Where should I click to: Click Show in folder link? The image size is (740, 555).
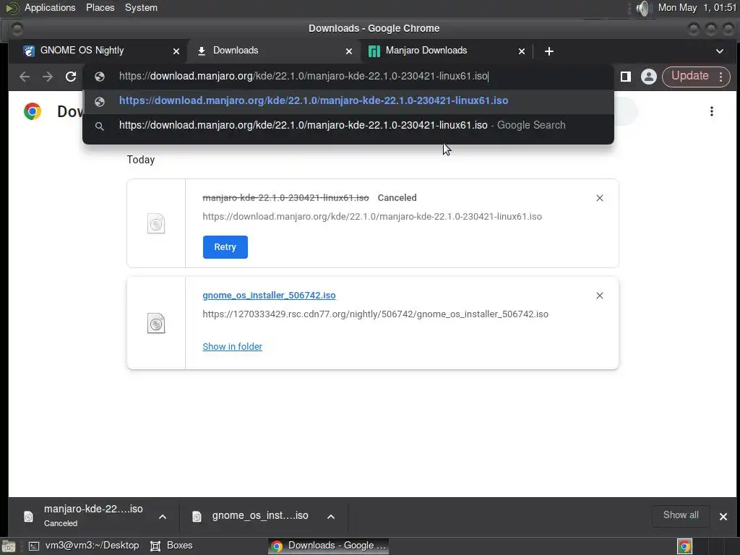tap(232, 346)
